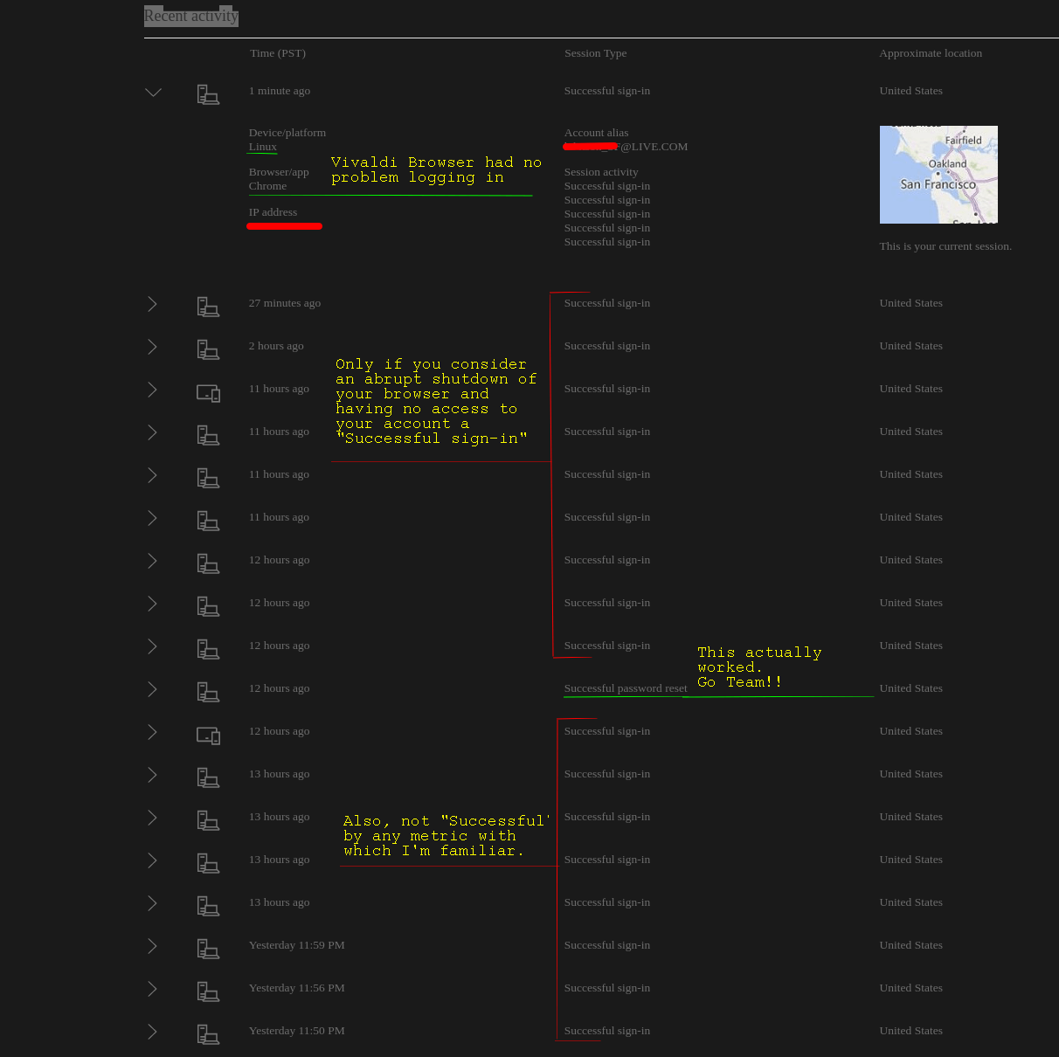
Task: Click the tablet device icon in 12 hours ago row
Action: coord(208,736)
